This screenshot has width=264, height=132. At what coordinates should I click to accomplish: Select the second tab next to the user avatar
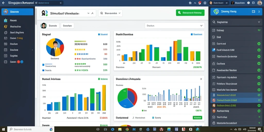67,26
